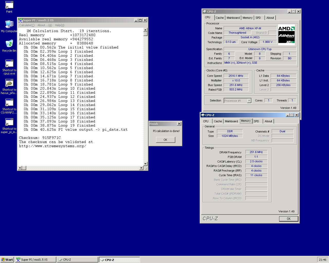
Task: Click AMD Athlon XP-M name field
Action: pos(250,28)
